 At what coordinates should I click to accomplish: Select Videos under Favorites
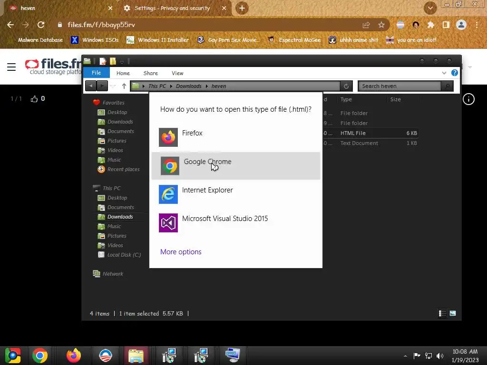pyautogui.click(x=115, y=150)
